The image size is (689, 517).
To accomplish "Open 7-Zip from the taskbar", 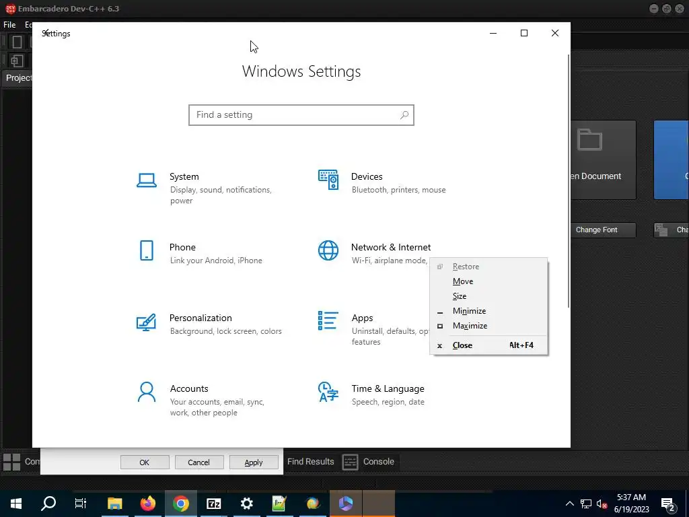I will pos(213,504).
